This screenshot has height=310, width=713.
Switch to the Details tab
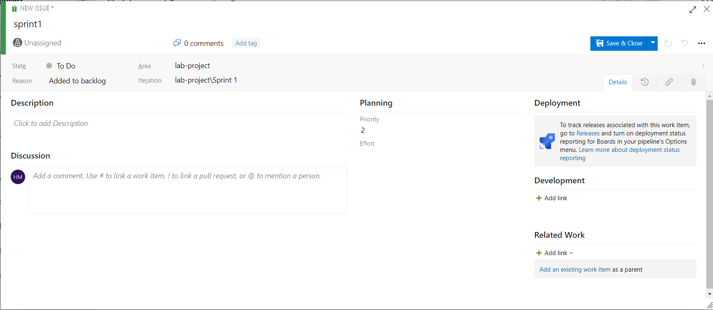[618, 82]
